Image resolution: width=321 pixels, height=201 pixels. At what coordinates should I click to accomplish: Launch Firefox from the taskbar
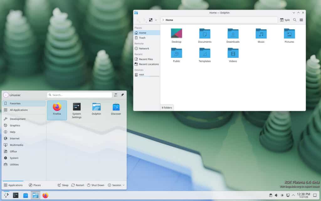45,195
